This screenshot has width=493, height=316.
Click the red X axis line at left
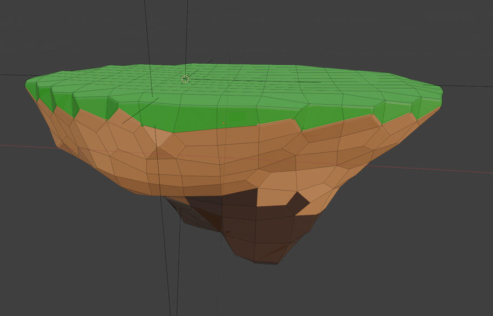tap(22, 146)
